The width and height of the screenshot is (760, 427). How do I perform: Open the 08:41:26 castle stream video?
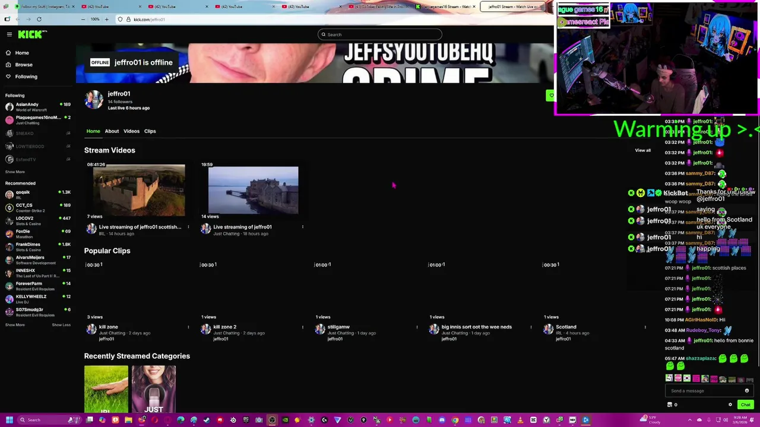(138, 190)
